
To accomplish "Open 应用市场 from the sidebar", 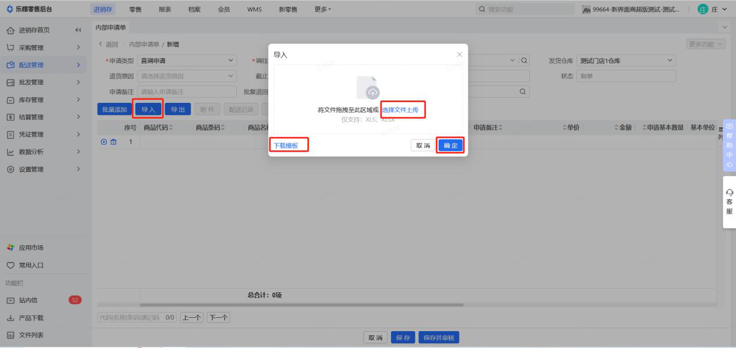I will [x=31, y=247].
